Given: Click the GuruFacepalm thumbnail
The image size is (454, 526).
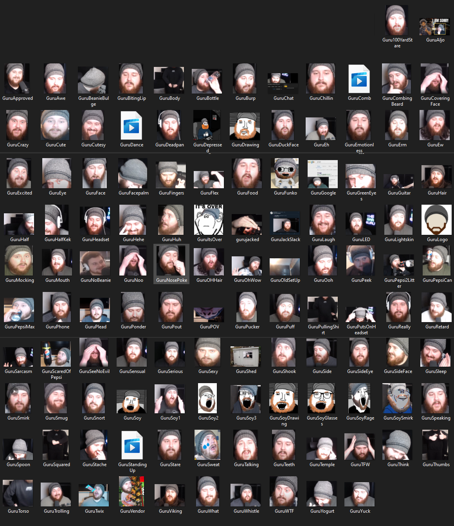Looking at the screenshot, I should point(133,173).
